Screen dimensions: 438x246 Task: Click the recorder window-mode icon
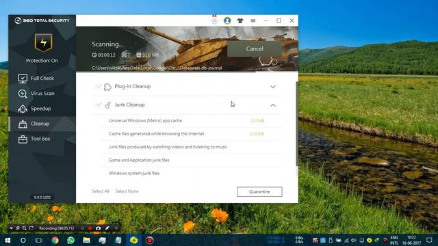18,228
